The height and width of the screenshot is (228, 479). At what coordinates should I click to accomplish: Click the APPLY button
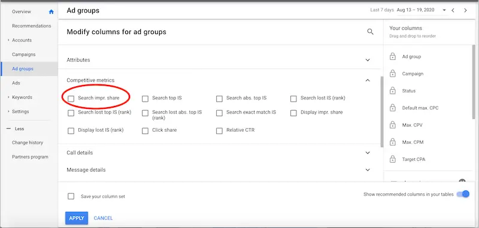coord(77,218)
